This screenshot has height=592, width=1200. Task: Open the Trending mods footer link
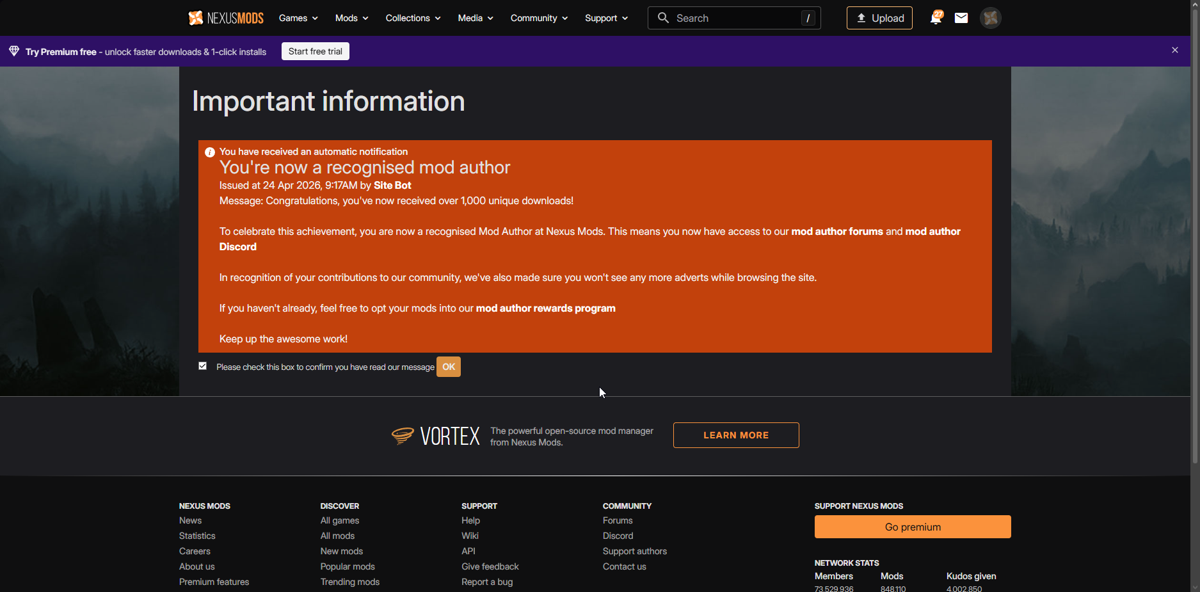click(x=350, y=582)
